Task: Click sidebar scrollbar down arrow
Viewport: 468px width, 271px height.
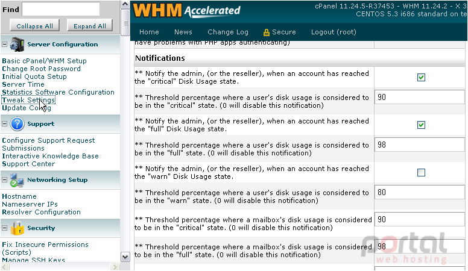Action: pos(125,257)
